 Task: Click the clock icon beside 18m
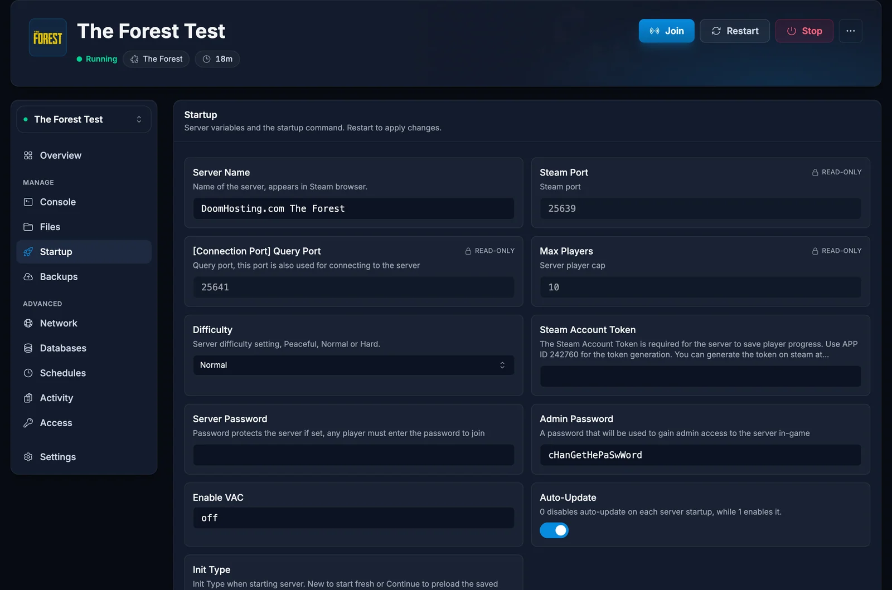tap(207, 59)
